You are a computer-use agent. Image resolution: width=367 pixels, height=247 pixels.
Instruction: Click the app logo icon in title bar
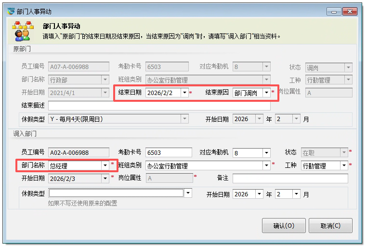click(11, 11)
